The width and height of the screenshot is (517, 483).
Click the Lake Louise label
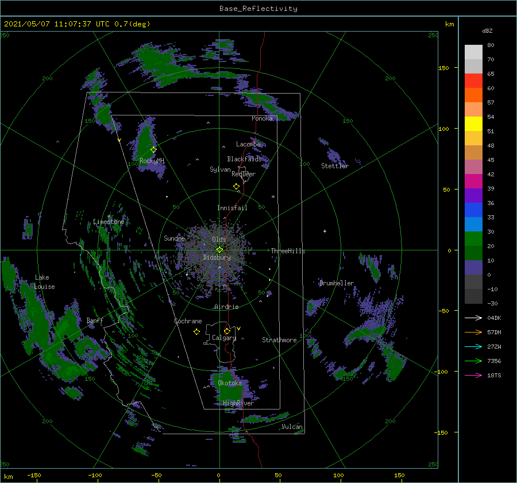pos(44,282)
